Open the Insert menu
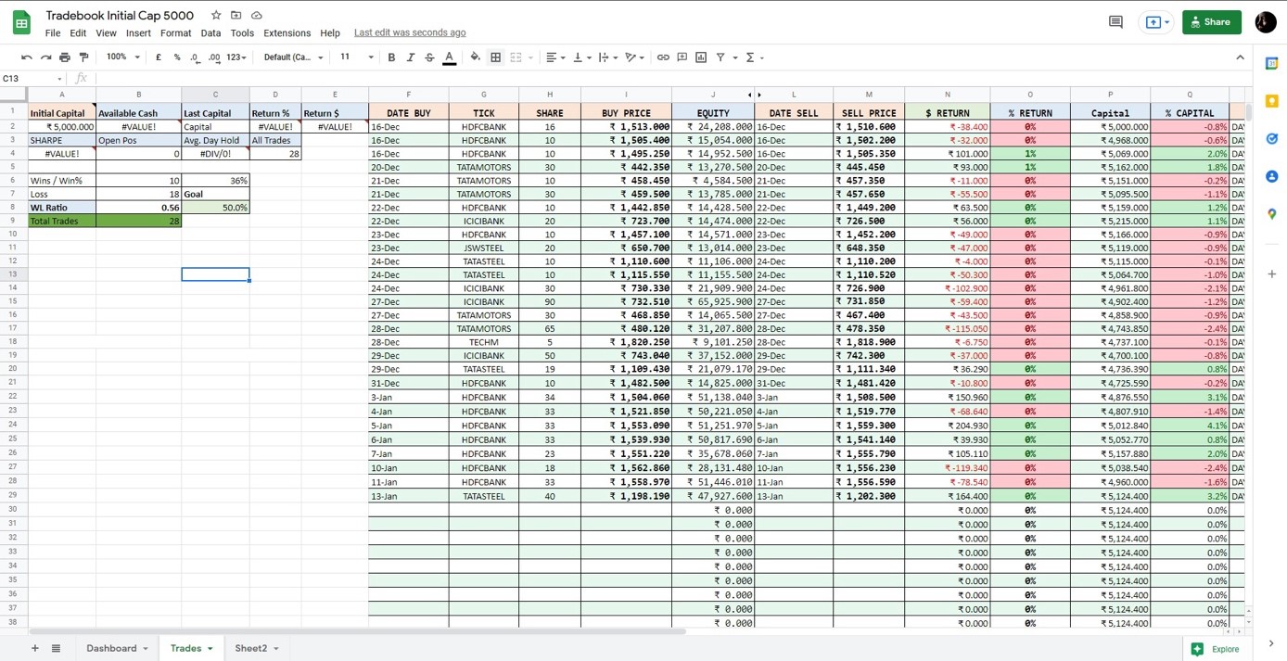 coord(138,33)
